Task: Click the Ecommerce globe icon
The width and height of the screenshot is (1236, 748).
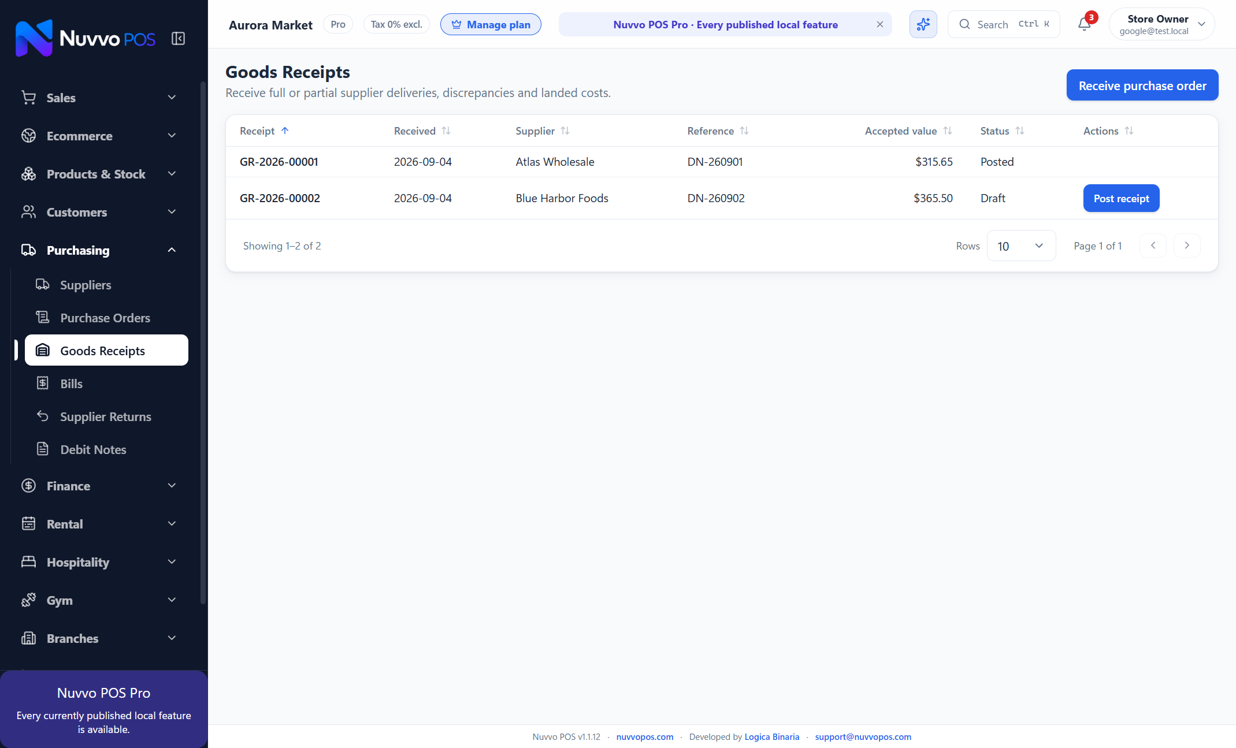Action: 29,136
